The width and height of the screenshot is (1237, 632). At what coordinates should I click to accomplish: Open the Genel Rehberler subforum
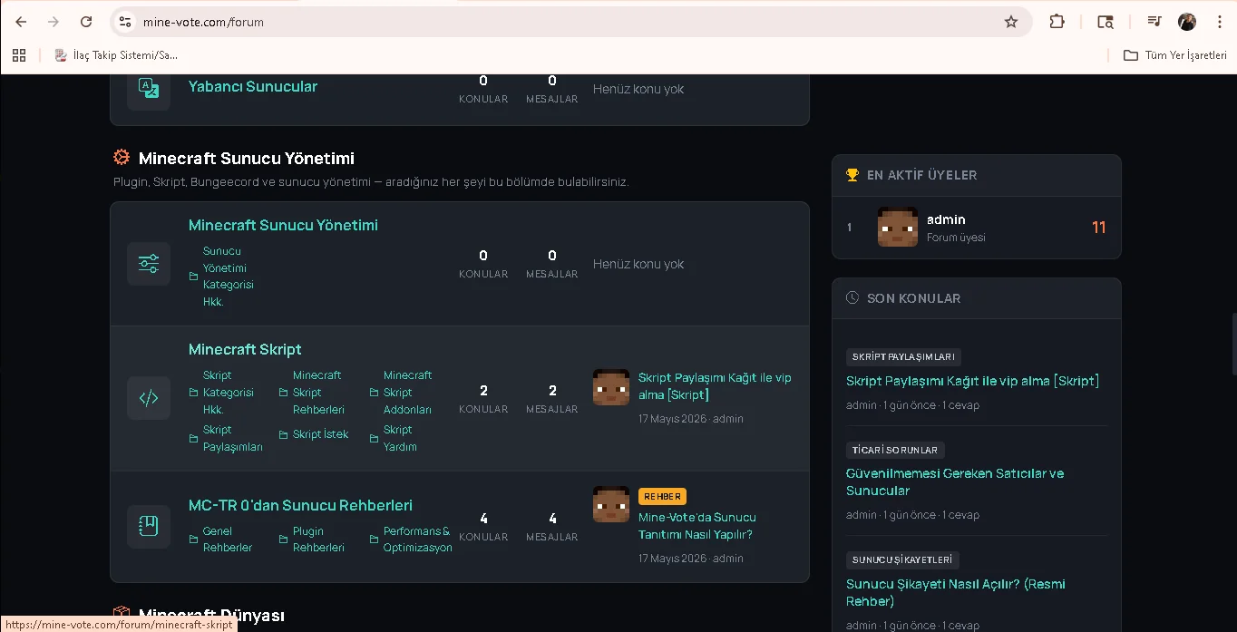click(228, 540)
